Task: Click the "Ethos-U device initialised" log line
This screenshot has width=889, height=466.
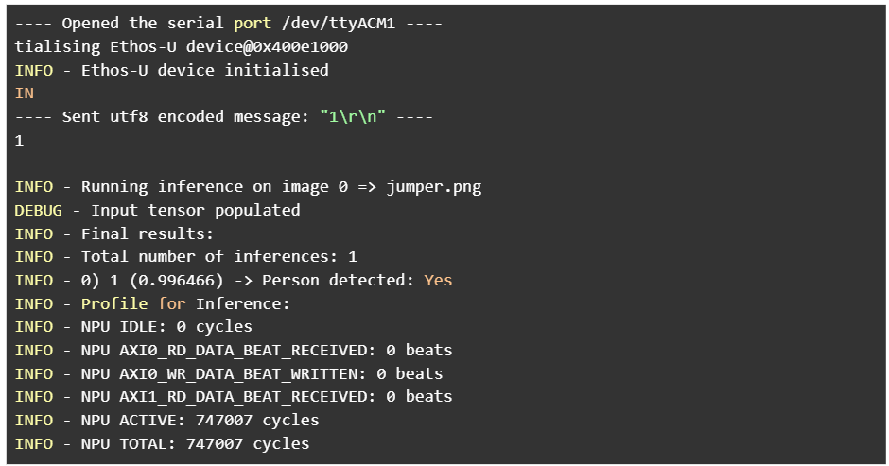Action: (204, 70)
